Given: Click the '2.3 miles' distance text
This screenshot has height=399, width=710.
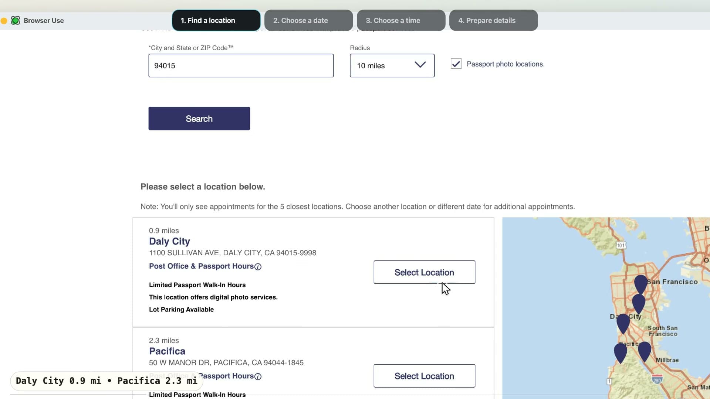Looking at the screenshot, I should point(164,340).
